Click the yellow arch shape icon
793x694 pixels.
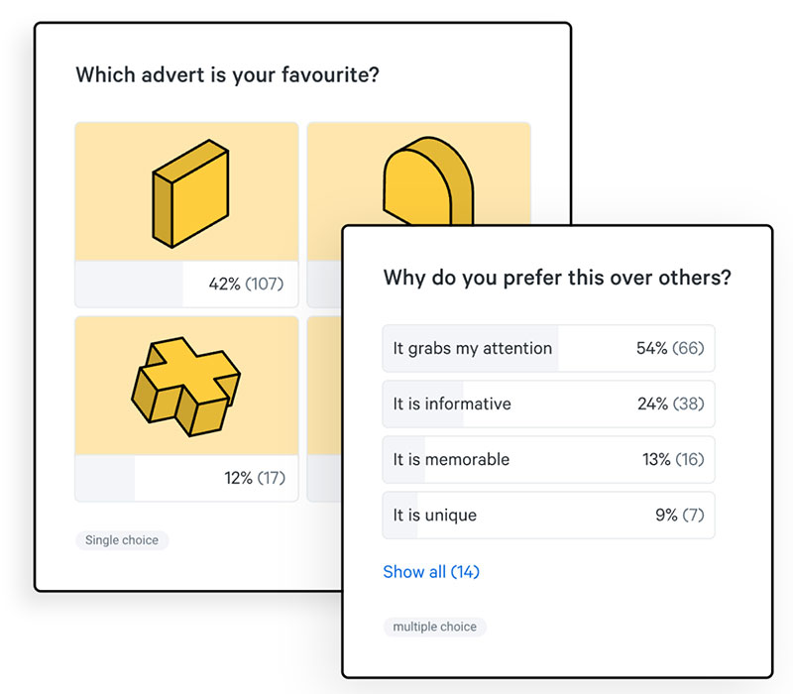point(428,180)
